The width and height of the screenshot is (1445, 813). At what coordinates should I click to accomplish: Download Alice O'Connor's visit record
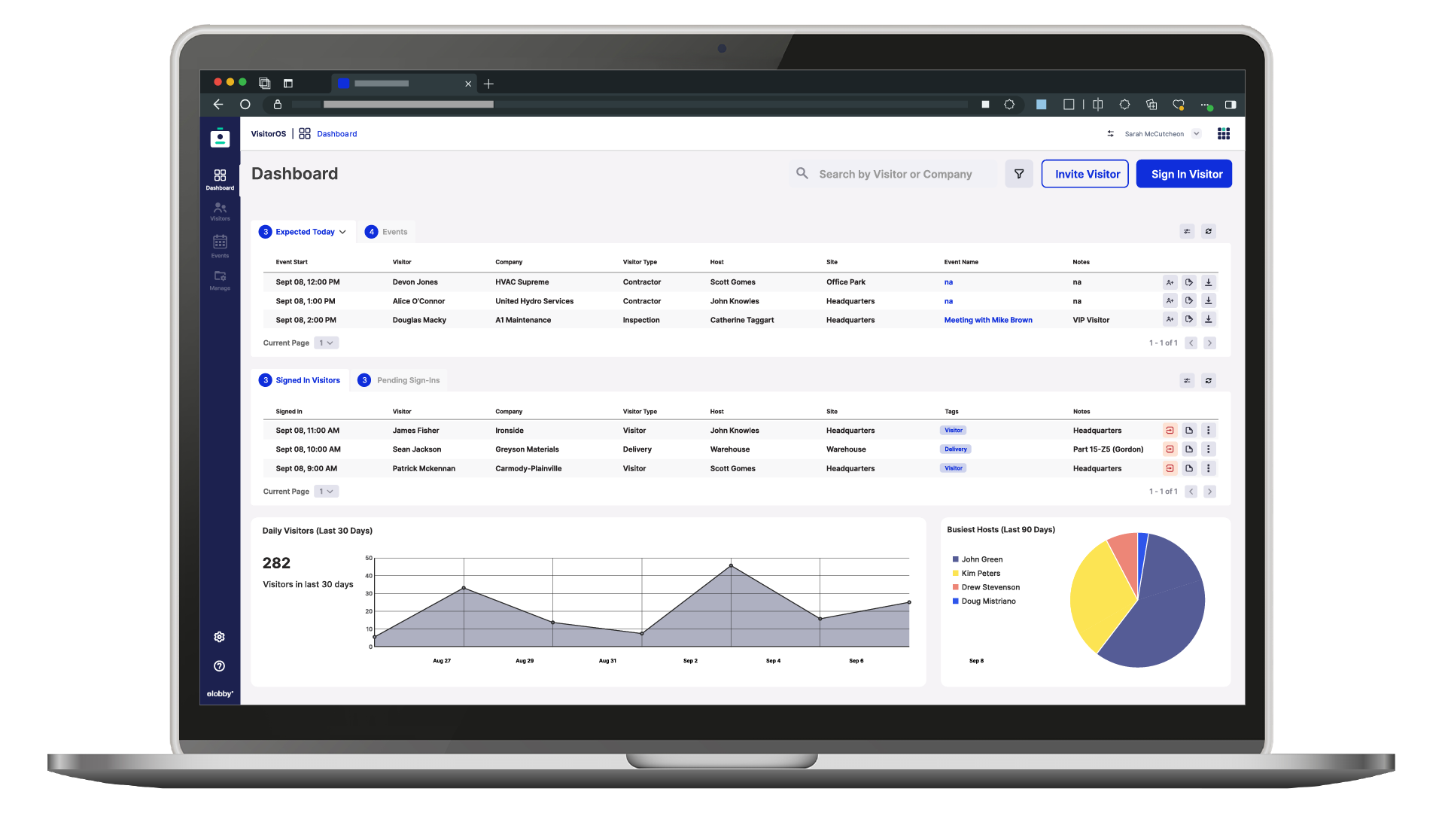tap(1210, 300)
